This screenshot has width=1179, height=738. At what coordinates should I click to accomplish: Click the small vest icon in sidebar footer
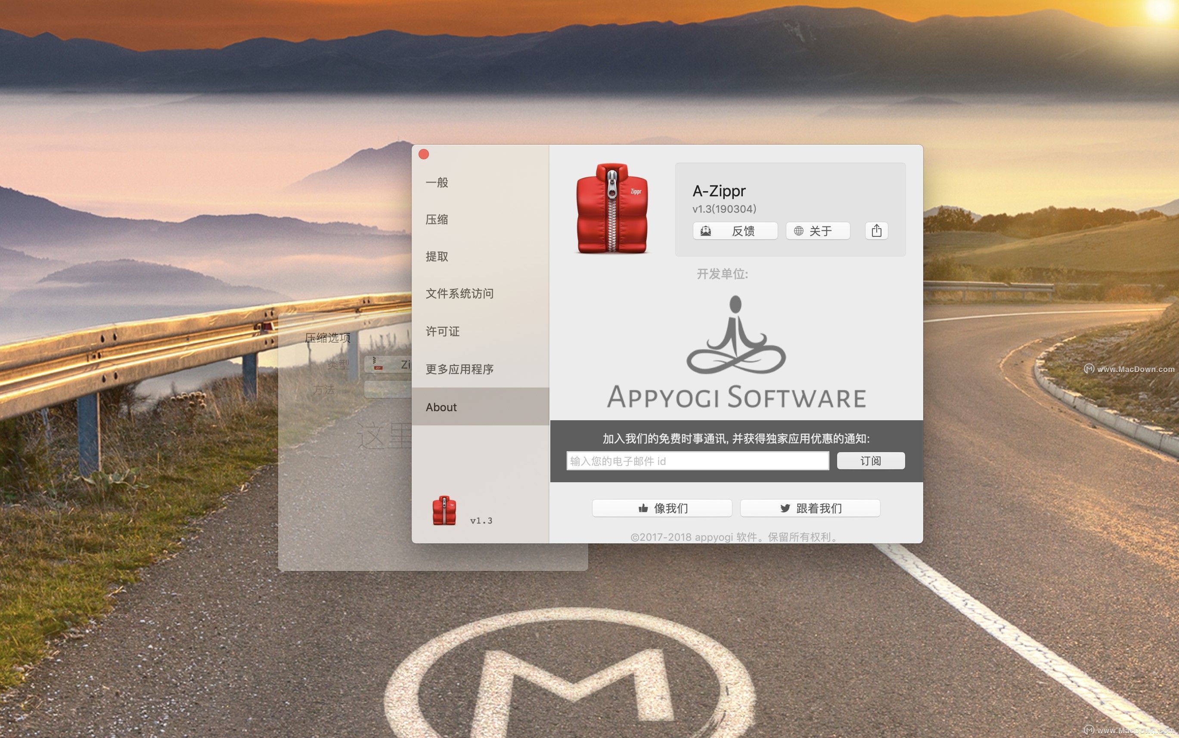point(444,511)
